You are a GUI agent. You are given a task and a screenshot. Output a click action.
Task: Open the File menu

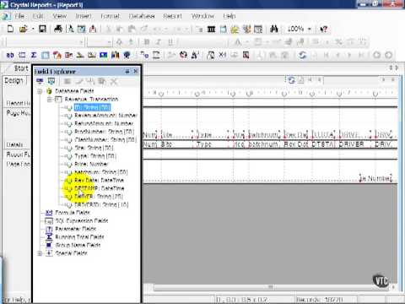tap(19, 16)
